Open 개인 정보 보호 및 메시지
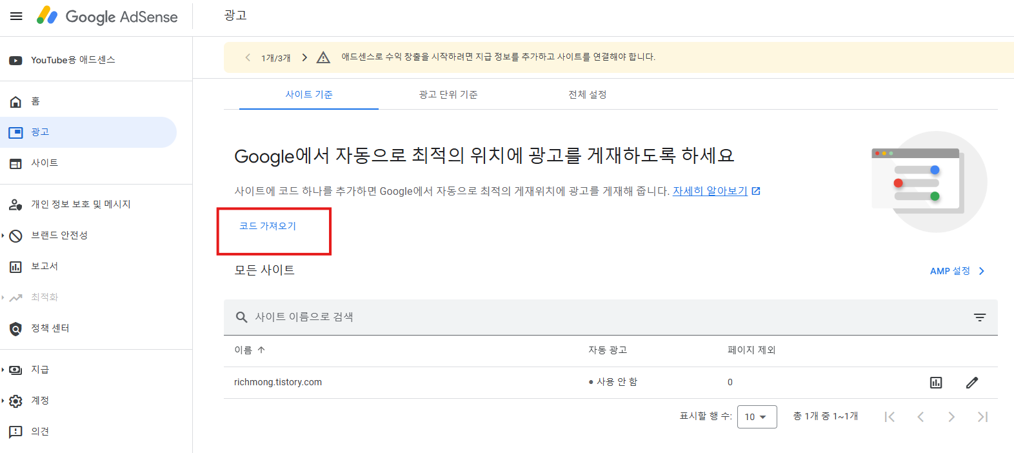 (81, 205)
